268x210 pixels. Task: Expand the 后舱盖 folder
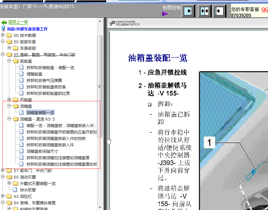coord(9,99)
